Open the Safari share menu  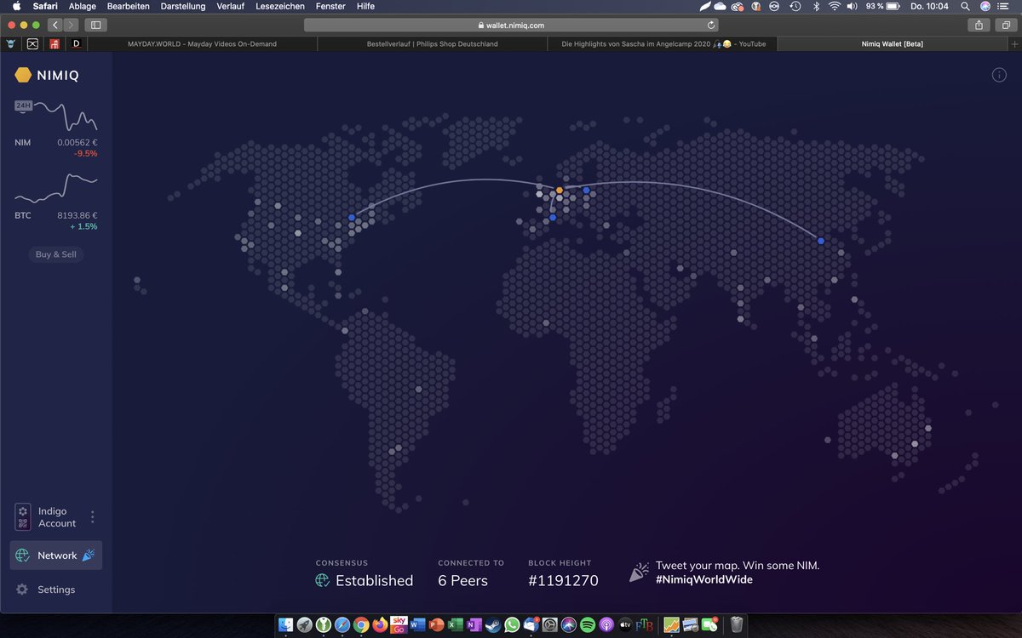979,26
